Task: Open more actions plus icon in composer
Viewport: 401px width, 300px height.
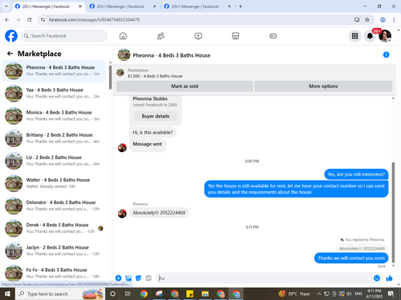Action: coord(119,278)
